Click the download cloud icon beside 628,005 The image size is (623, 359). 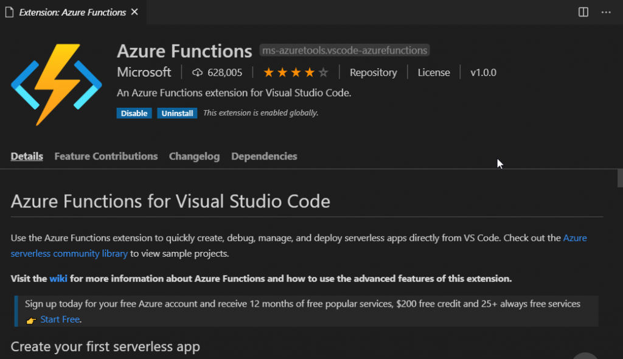[197, 72]
